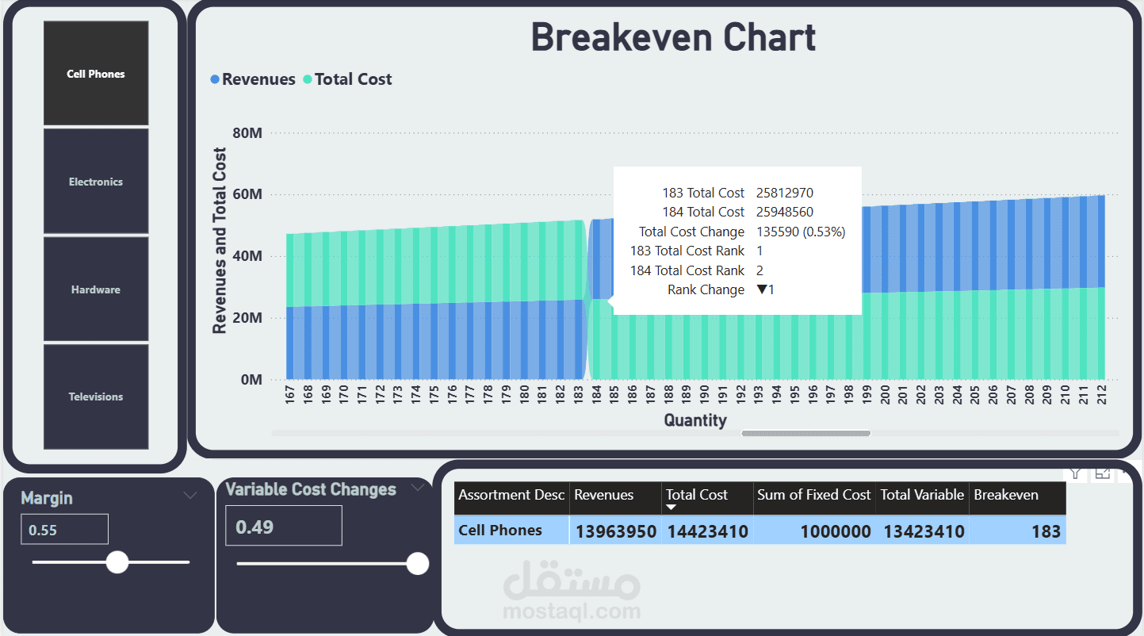The width and height of the screenshot is (1144, 636).
Task: Click the Revenues legend color dot
Action: coord(215,79)
